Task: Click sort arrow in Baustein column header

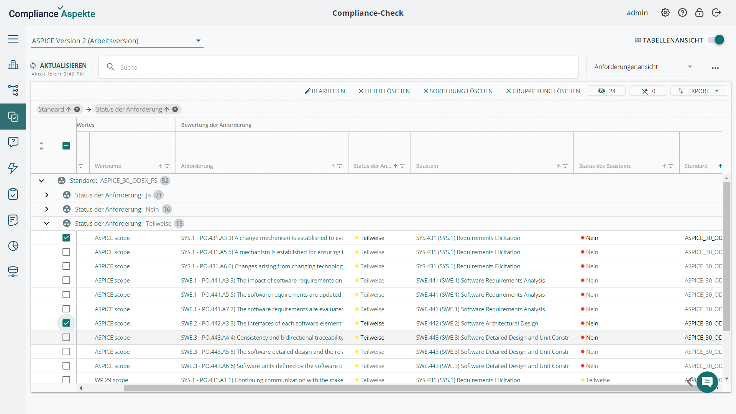Action: (x=559, y=166)
